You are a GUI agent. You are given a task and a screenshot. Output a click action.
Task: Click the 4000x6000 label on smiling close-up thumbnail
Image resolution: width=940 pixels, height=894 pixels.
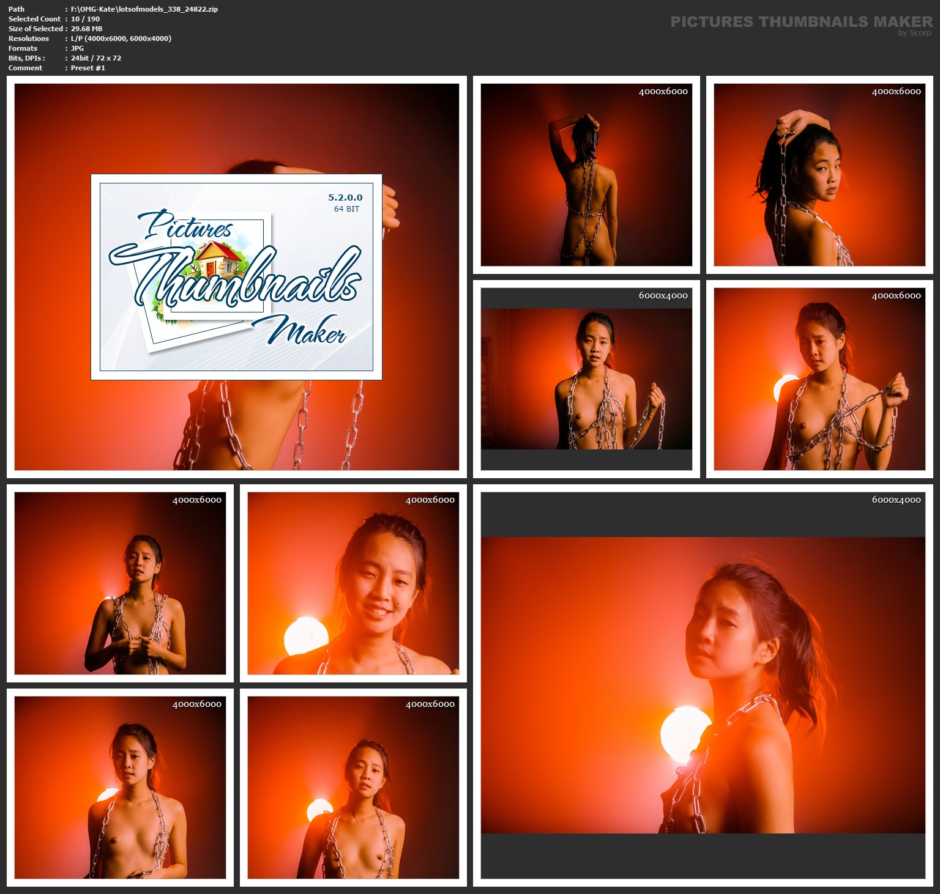(x=430, y=500)
